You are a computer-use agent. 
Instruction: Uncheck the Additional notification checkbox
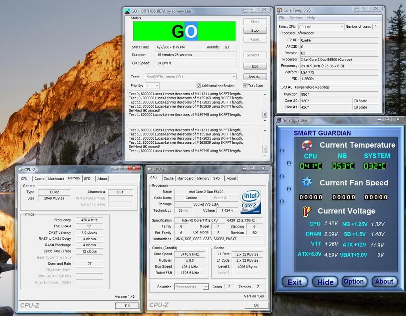[199, 86]
